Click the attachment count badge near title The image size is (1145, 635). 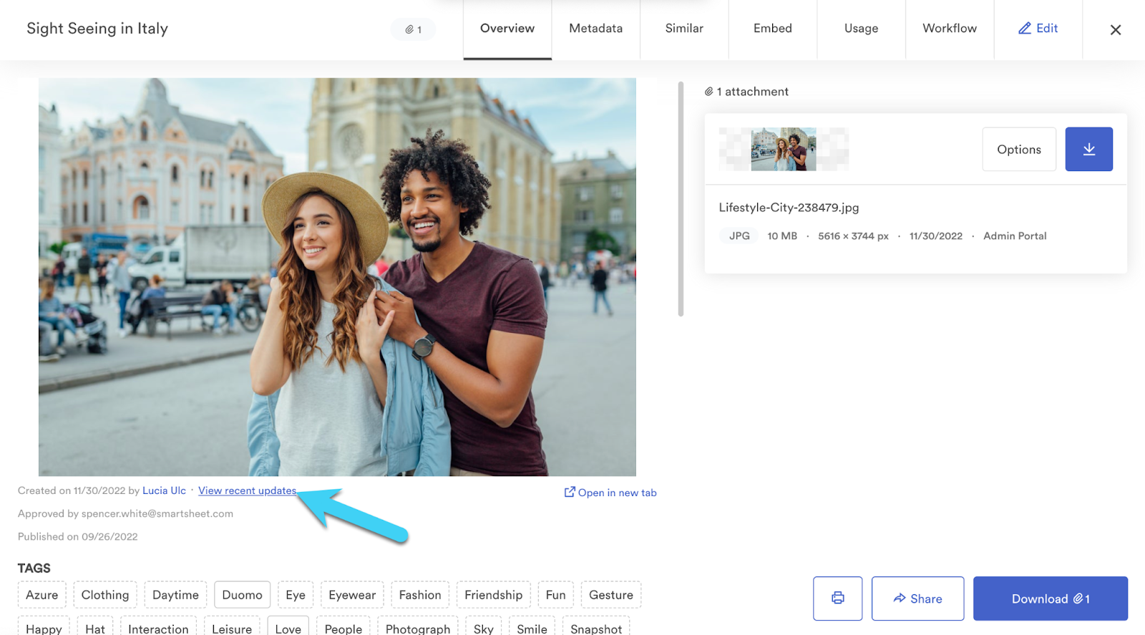[413, 29]
